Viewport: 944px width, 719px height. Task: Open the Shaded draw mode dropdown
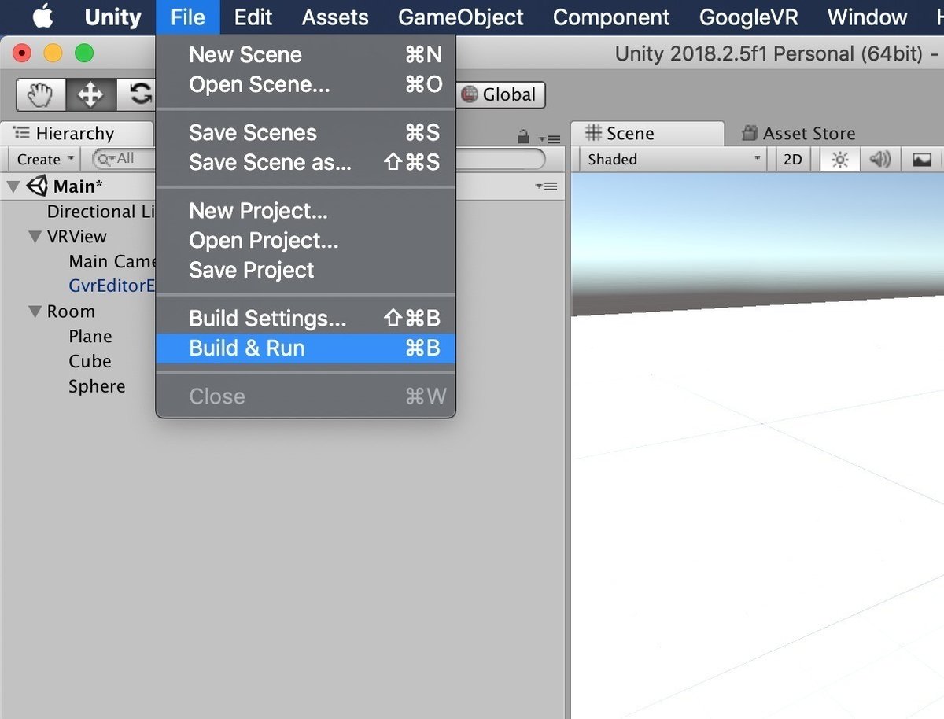point(675,160)
